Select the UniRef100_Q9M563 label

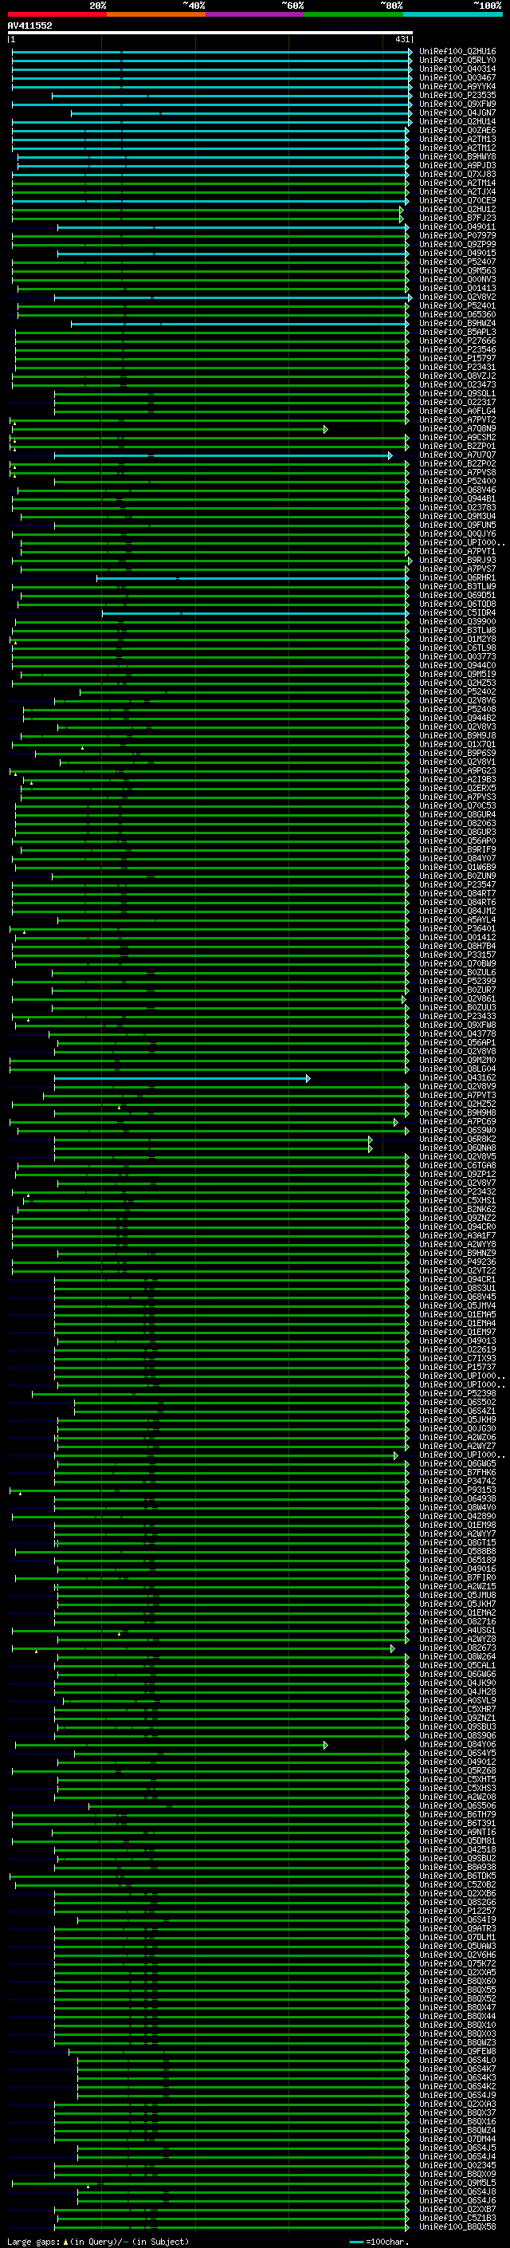coord(457,270)
